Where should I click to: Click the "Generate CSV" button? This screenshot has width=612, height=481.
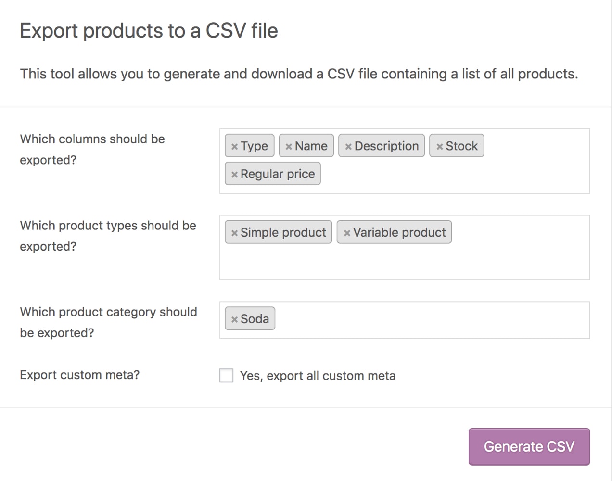pos(529,446)
